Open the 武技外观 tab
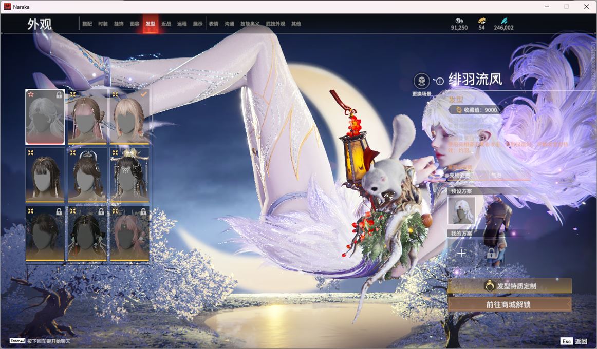 click(275, 24)
